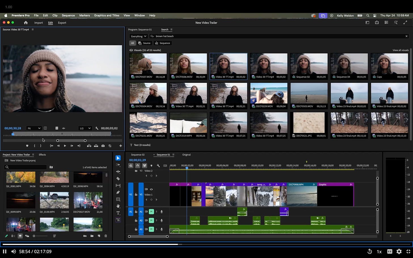Click the View all visuals link
413x258 pixels.
tap(400, 50)
